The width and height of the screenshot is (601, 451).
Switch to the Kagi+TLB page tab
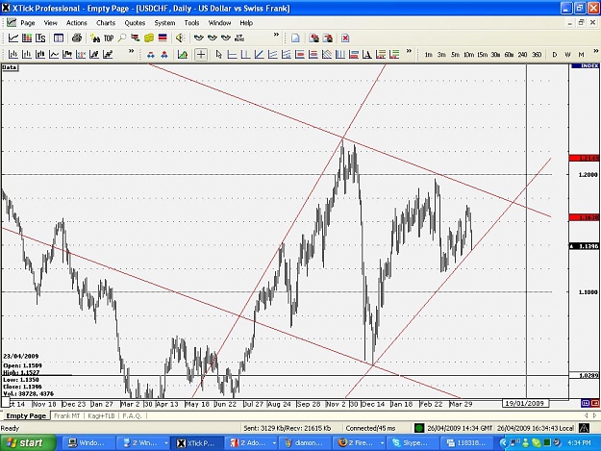tap(101, 415)
